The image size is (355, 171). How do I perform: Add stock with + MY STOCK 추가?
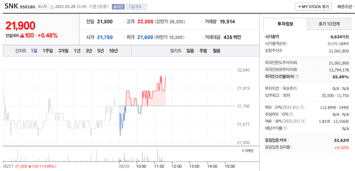tap(313, 7)
